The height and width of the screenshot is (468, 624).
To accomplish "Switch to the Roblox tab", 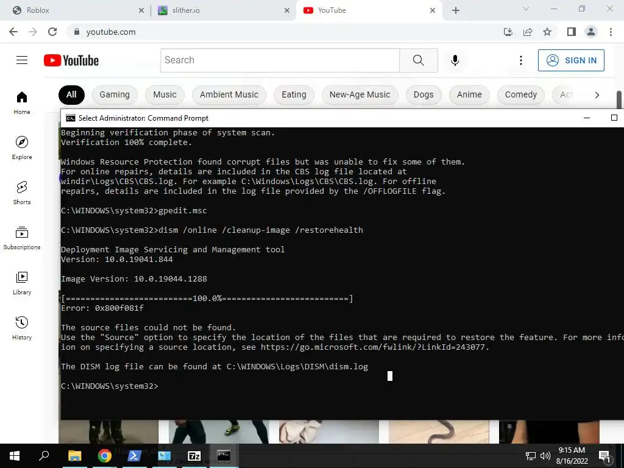I will click(76, 10).
